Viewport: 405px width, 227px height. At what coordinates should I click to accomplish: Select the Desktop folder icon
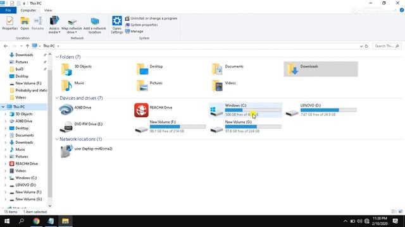click(x=142, y=69)
